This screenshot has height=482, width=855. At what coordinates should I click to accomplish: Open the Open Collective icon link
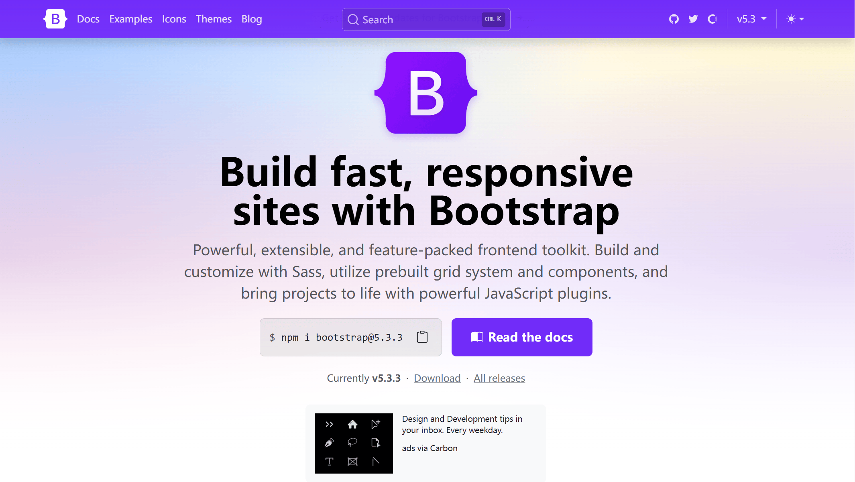coord(712,19)
